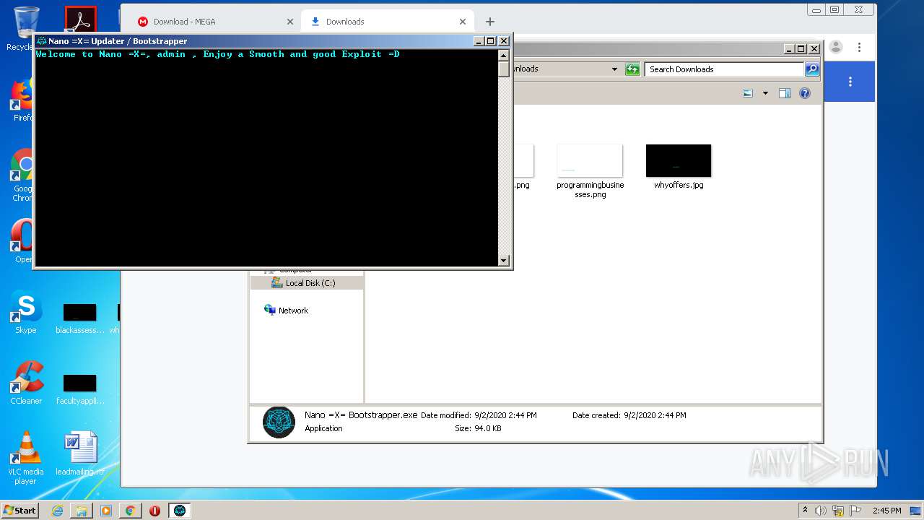
Task: Click the 'Nano =X= Bootstrapper.exe' filename in details pane
Action: (361, 415)
